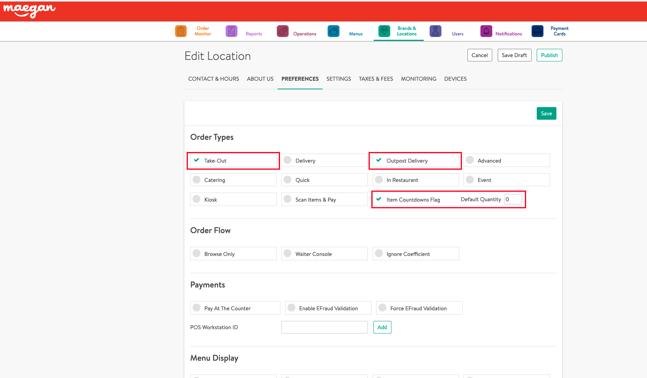
Task: Check Pay At The Counter
Action: [x=197, y=308]
